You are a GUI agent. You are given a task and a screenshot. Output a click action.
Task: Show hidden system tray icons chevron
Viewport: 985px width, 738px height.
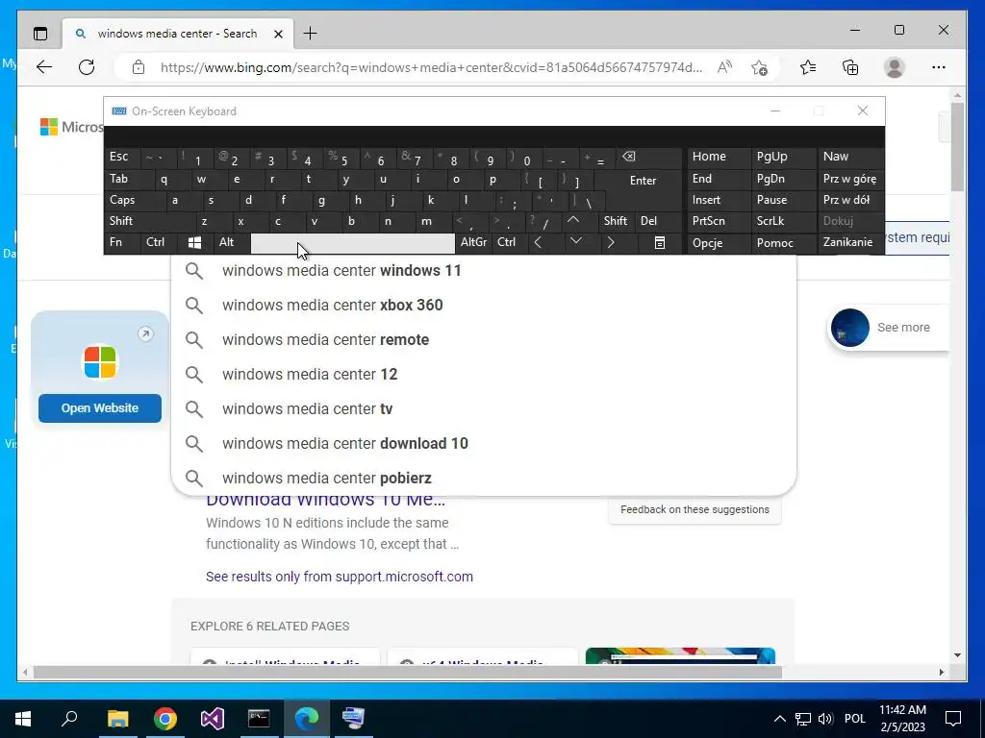point(779,719)
